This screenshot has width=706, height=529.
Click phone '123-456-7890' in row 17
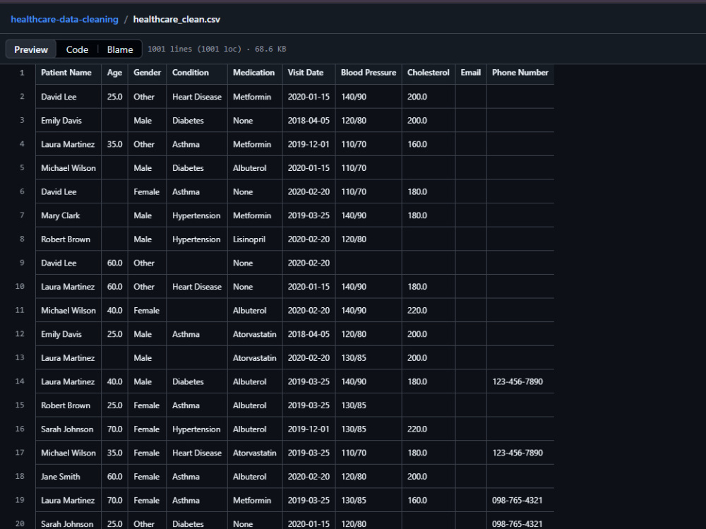coord(517,453)
